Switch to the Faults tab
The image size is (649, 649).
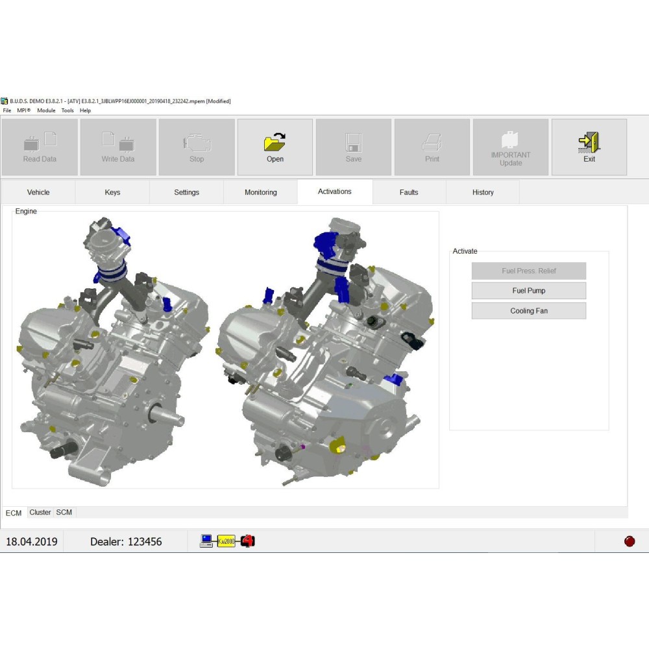pos(409,191)
